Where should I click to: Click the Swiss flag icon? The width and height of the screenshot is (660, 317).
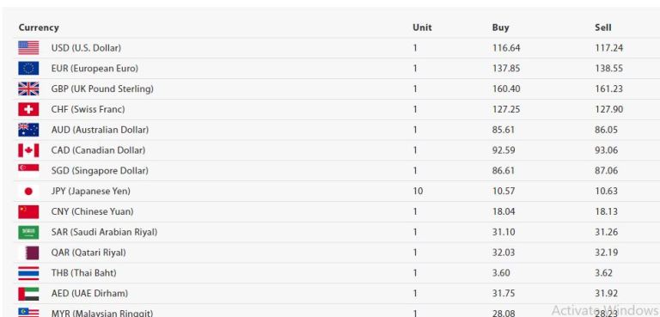click(x=28, y=109)
